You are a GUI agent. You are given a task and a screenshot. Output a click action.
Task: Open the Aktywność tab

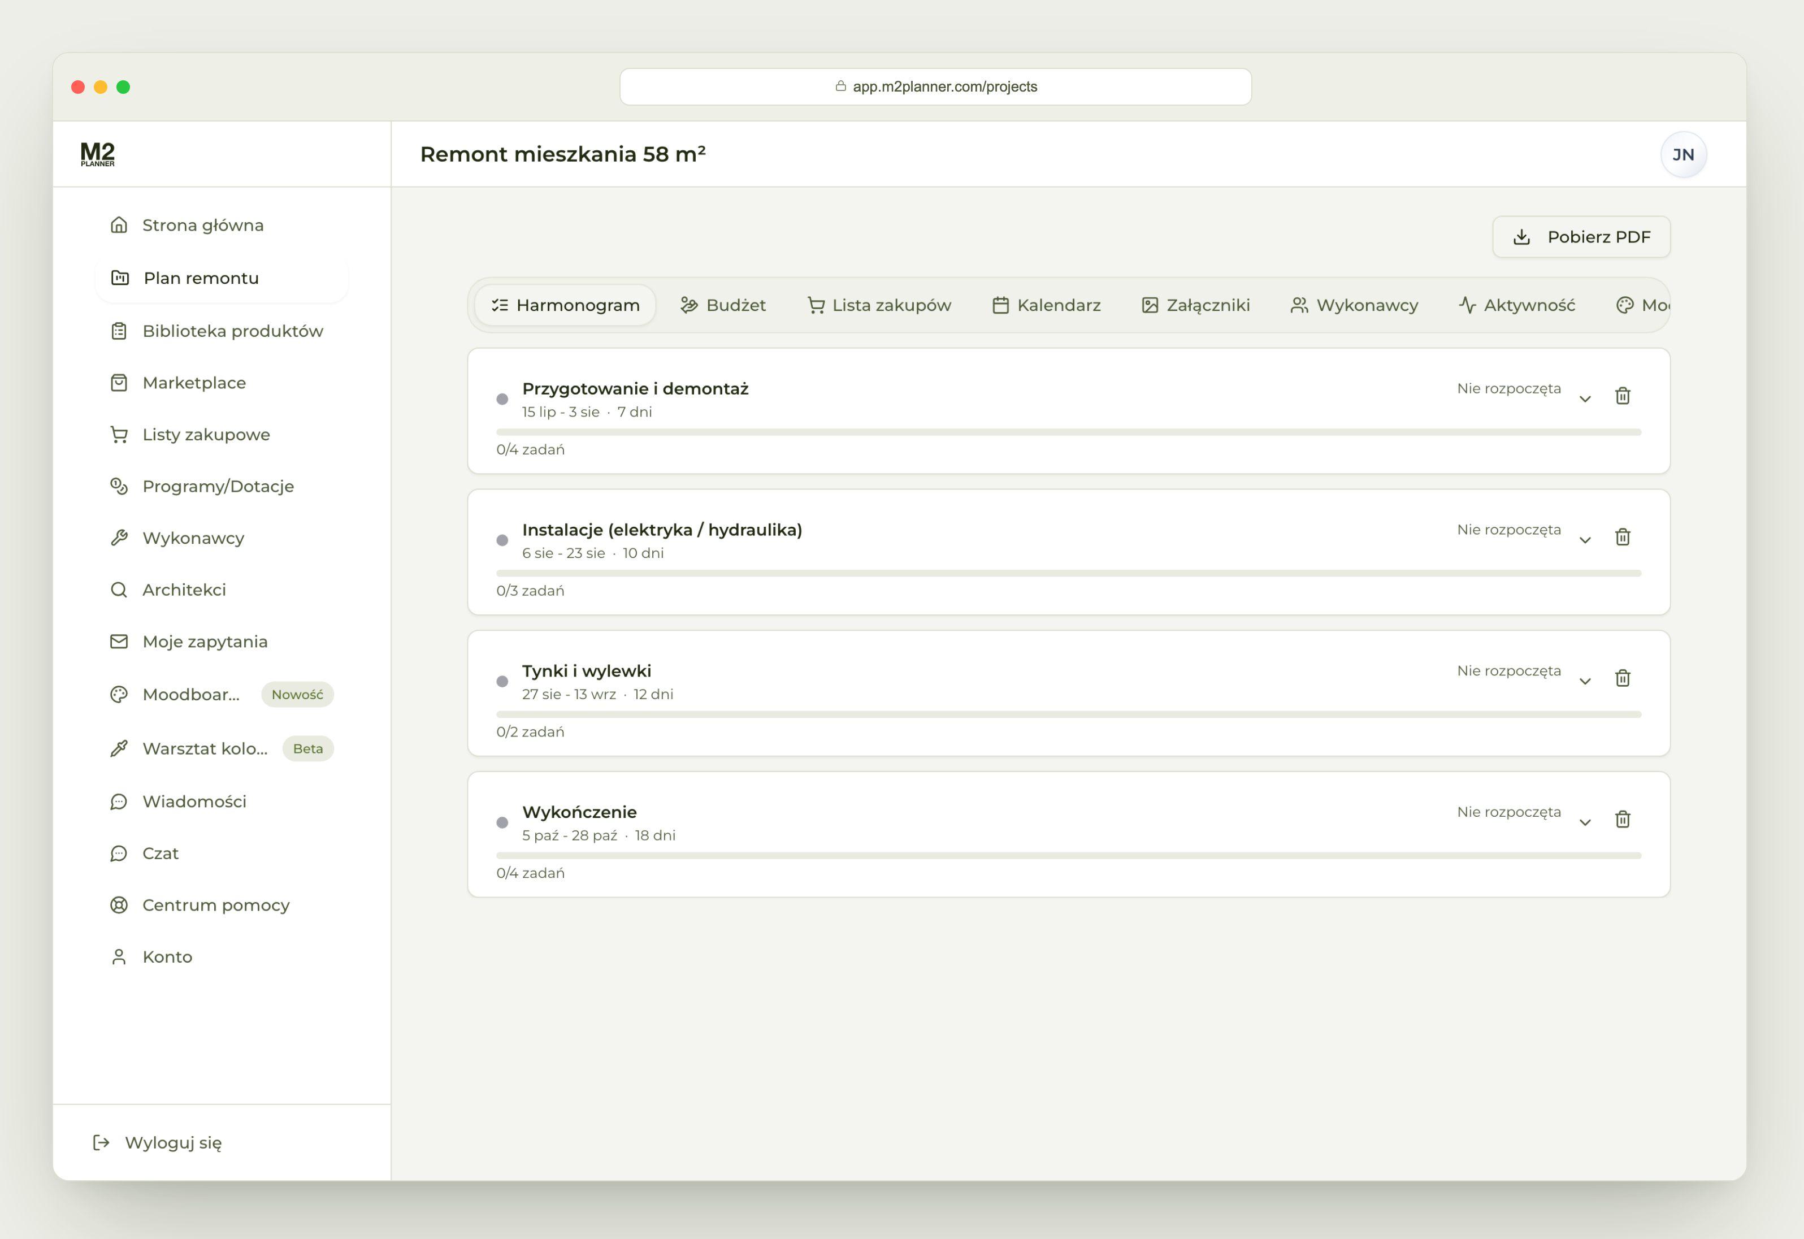click(1517, 305)
